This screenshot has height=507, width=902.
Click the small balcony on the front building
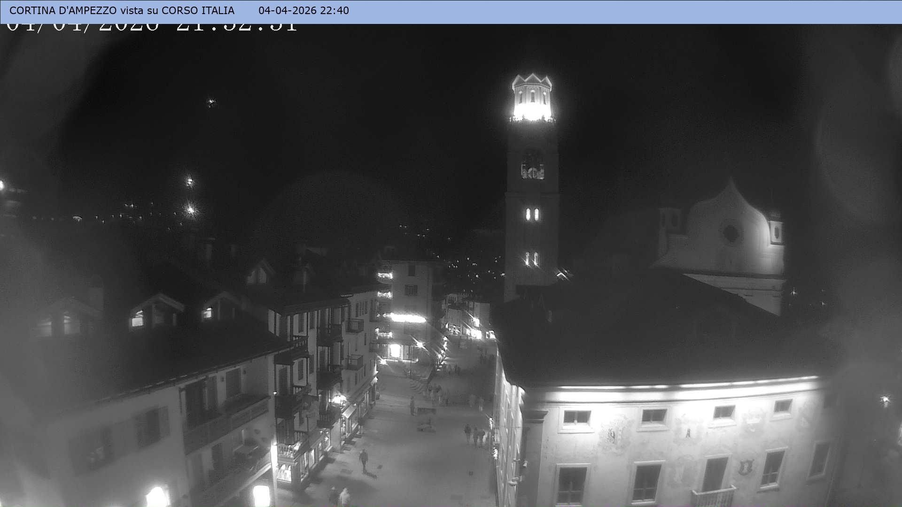(713, 498)
